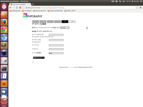
Task: Open the MySQL database backend dropdown
Action: pos(65,28)
